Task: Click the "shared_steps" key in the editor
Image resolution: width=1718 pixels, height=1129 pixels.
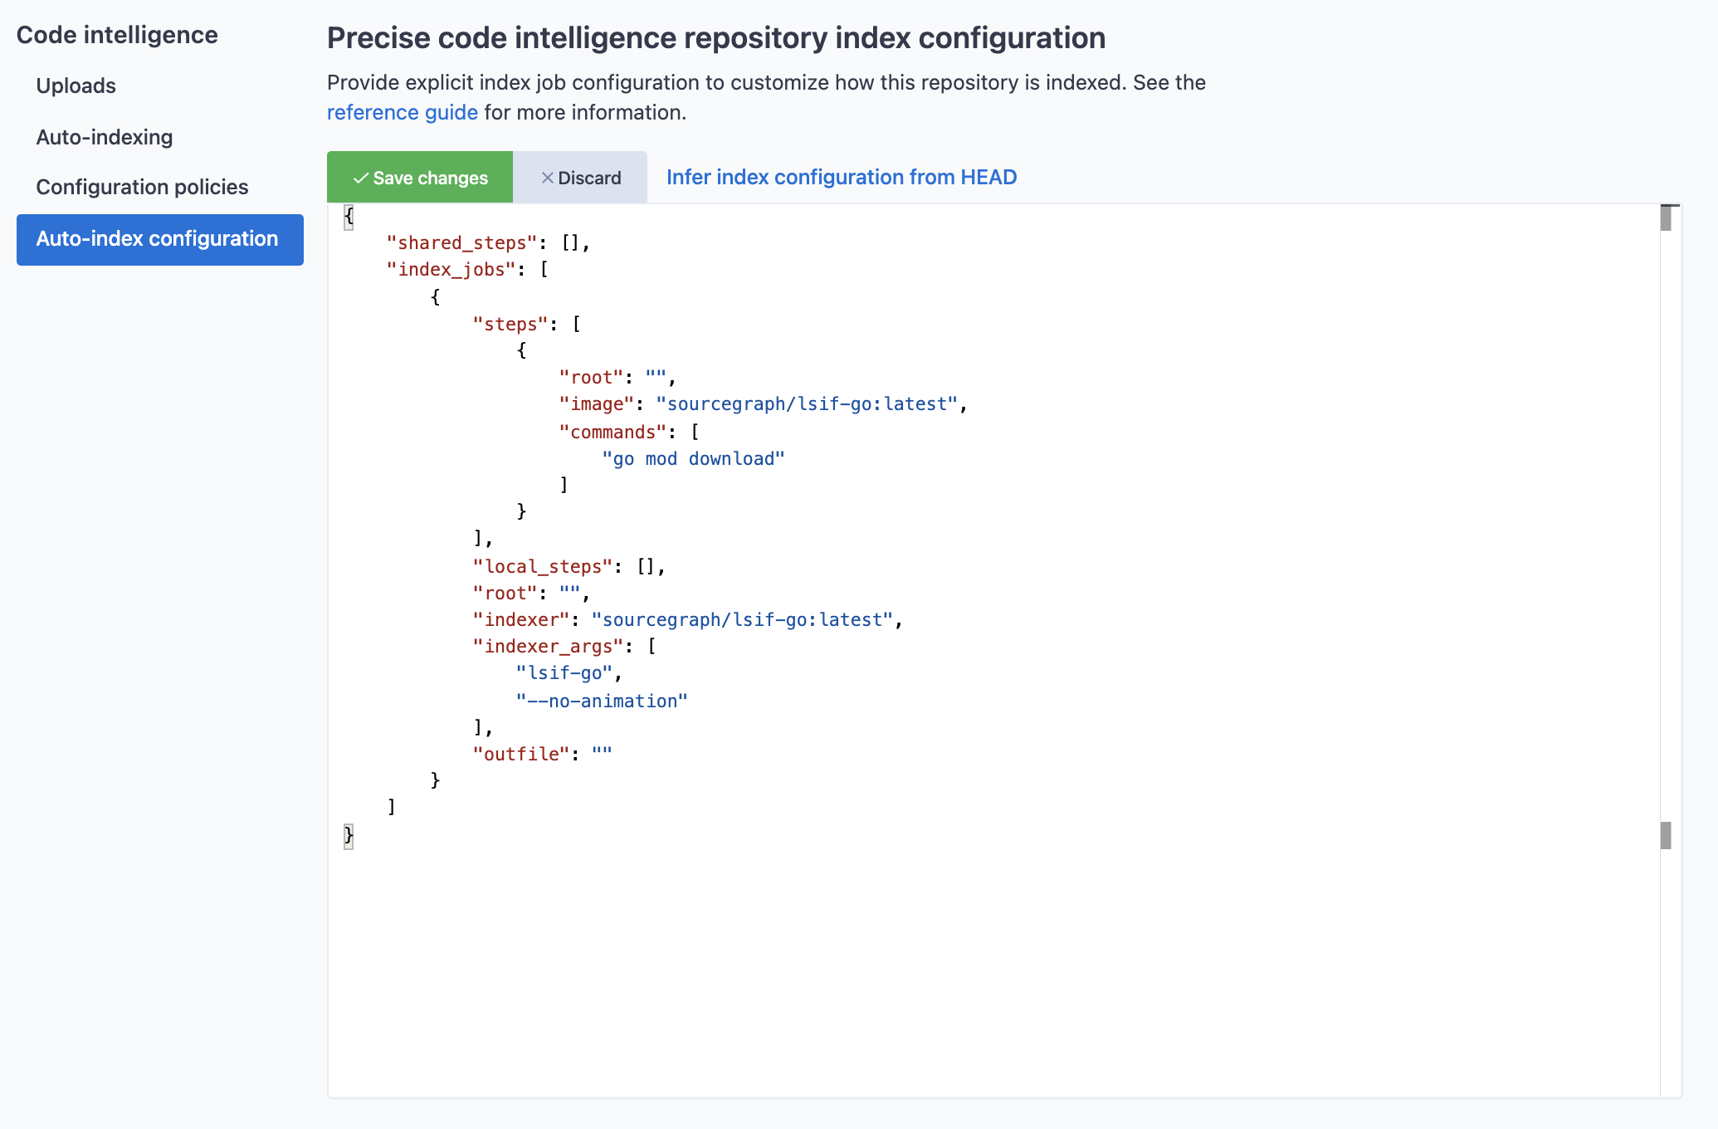Action: tap(462, 243)
